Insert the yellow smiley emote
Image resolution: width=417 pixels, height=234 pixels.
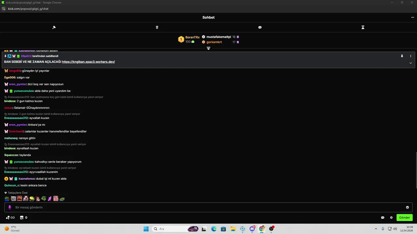[x=32, y=199]
